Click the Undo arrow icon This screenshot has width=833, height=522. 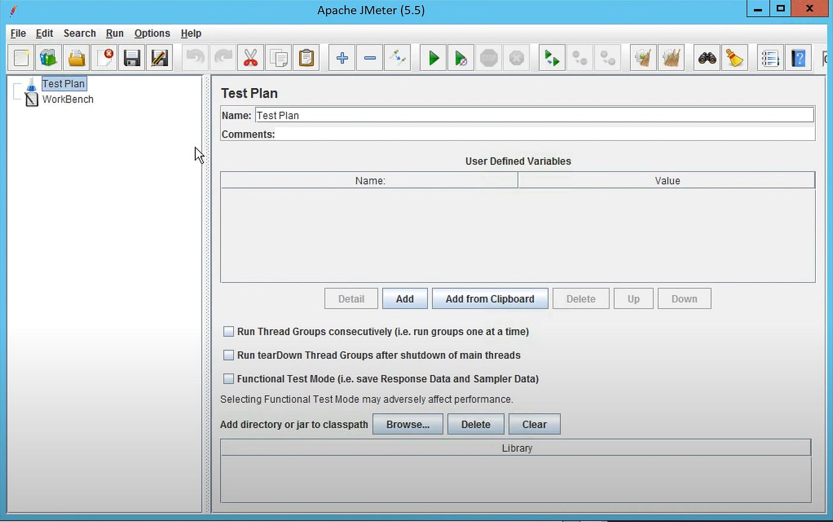[x=195, y=58]
